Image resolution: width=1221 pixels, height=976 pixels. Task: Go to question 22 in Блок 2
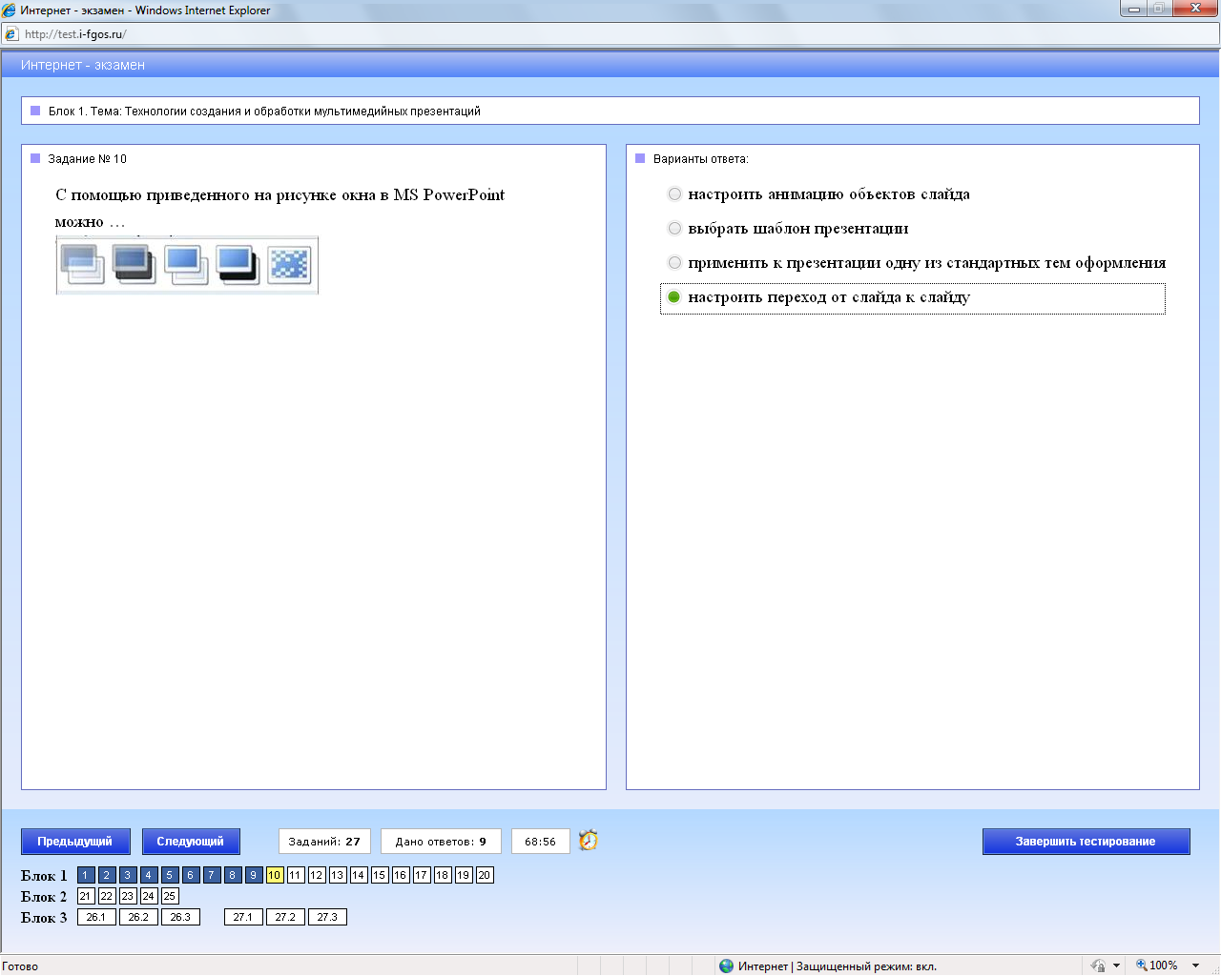point(107,896)
